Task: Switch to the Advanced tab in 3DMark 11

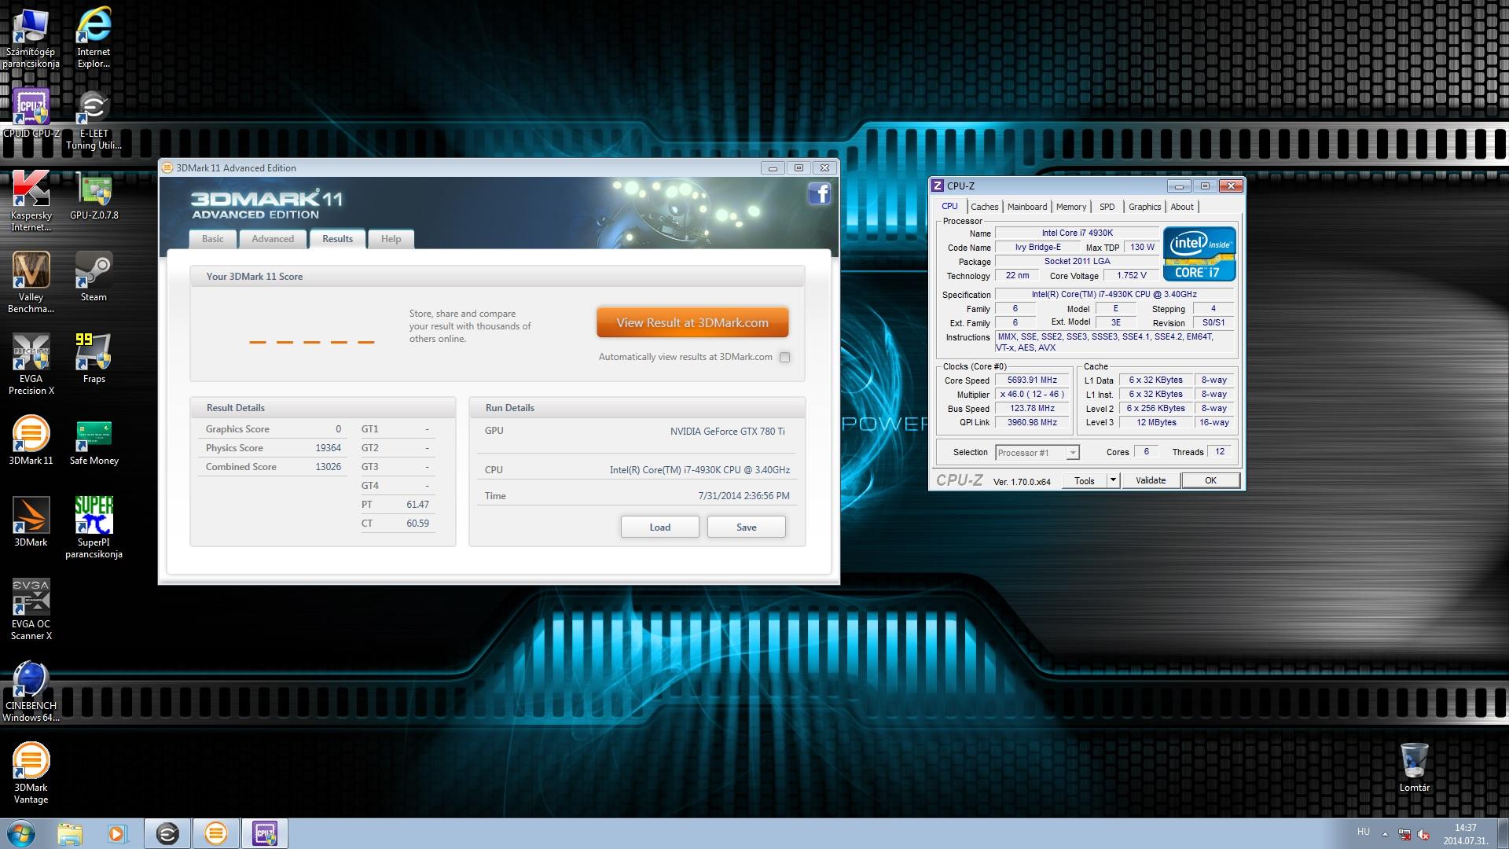Action: tap(273, 239)
